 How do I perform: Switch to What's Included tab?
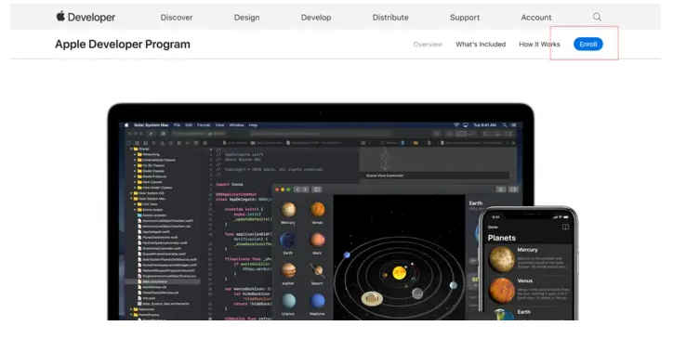tap(481, 45)
